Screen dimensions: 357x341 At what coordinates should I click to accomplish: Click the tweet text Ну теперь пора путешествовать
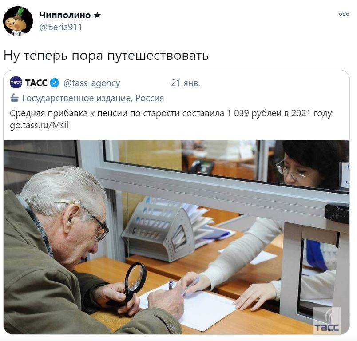[x=106, y=56]
